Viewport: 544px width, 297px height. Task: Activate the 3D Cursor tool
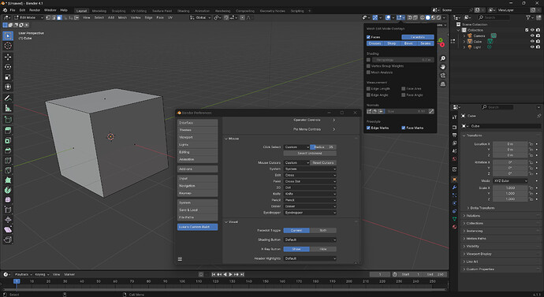coord(8,46)
